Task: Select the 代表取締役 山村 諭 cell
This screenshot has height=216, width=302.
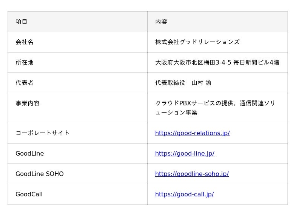Action: [x=183, y=83]
